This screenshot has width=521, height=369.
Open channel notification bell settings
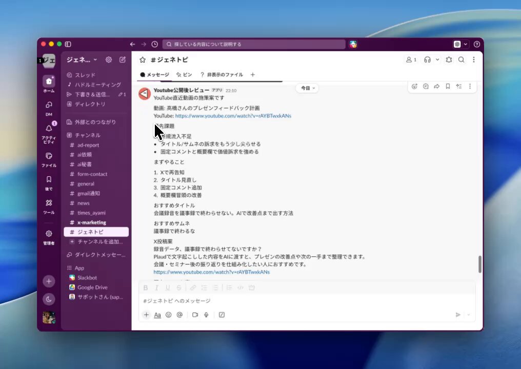449,60
